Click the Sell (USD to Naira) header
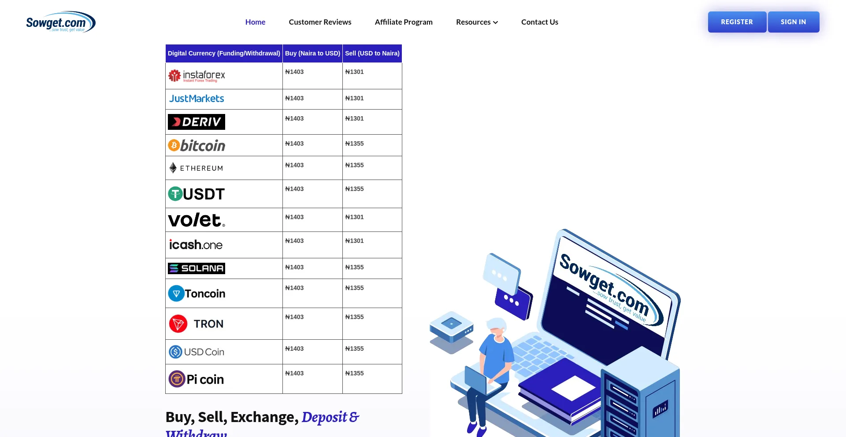The width and height of the screenshot is (846, 437). [372, 53]
